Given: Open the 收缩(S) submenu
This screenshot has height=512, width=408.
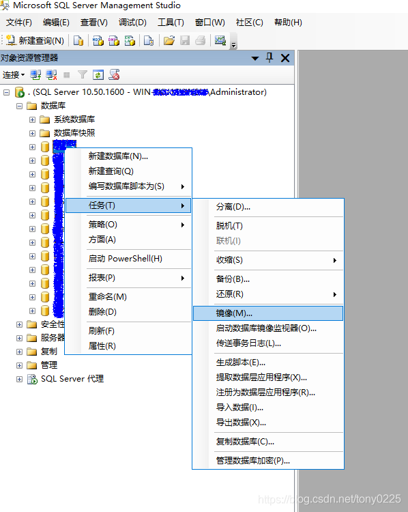Looking at the screenshot, I should click(268, 260).
